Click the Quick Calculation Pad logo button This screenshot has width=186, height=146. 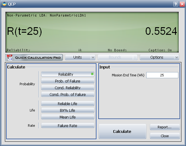pyautogui.click(x=34, y=57)
